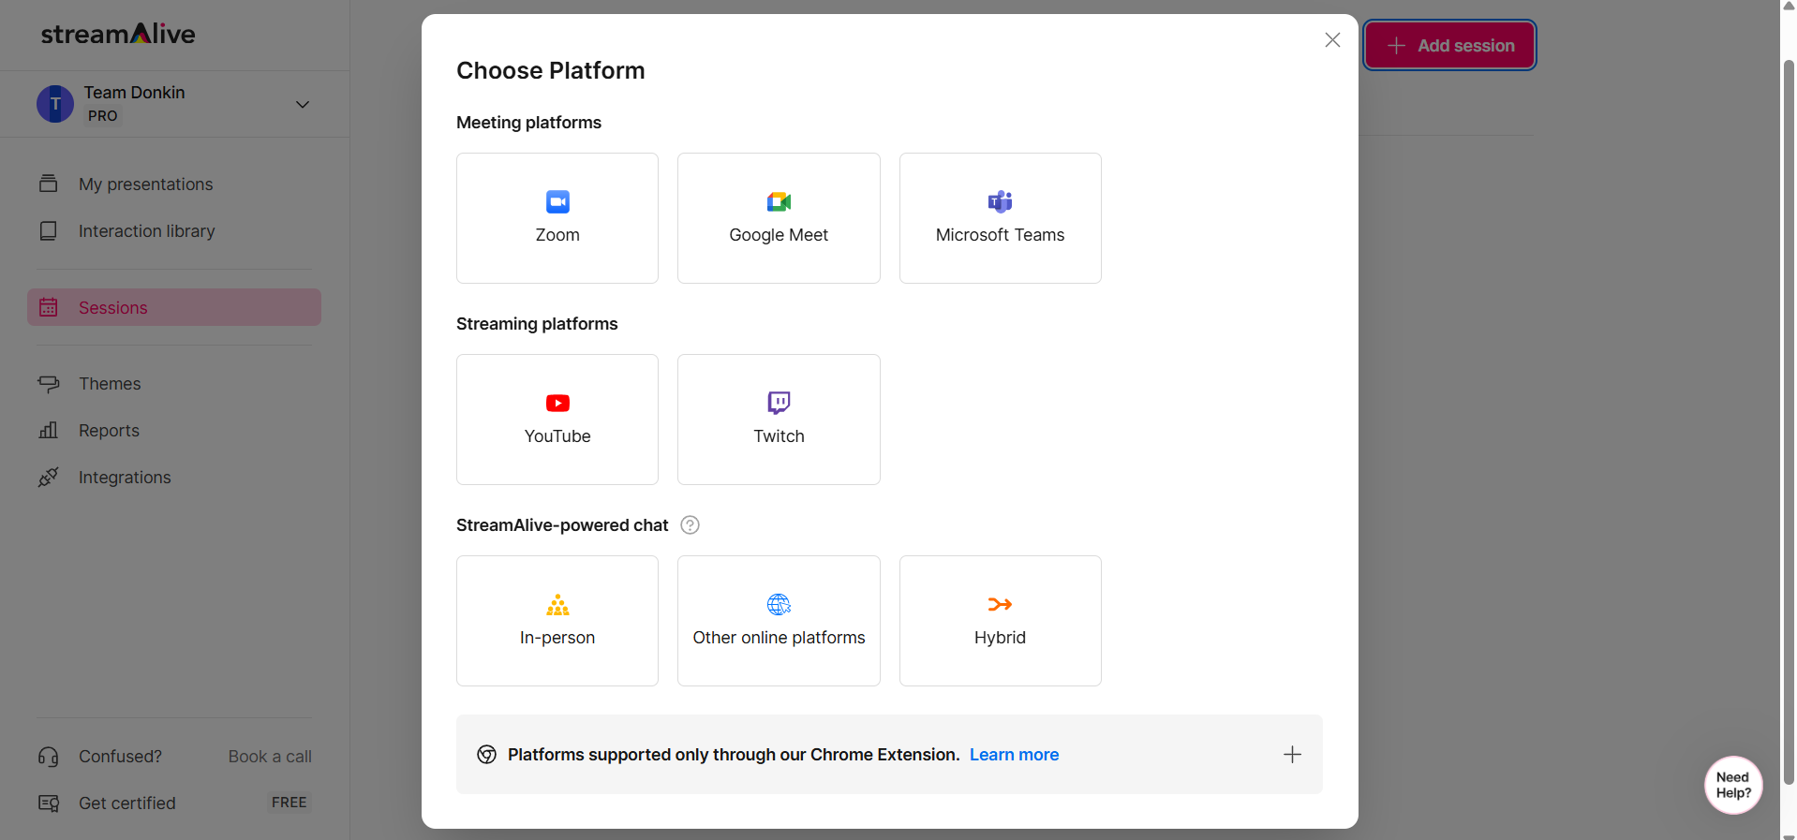The image size is (1797, 840).
Task: Click the Google Meet logo icon
Action: pyautogui.click(x=779, y=201)
